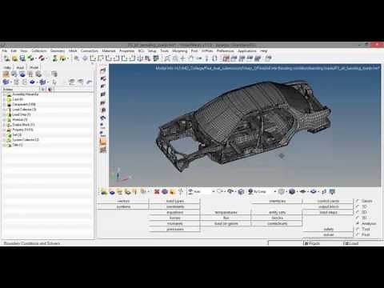
Task: Click the last icon at display toolbar's right end
Action: (x=332, y=191)
